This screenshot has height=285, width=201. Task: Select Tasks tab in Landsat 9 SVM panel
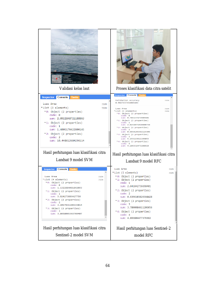click(x=75, y=97)
